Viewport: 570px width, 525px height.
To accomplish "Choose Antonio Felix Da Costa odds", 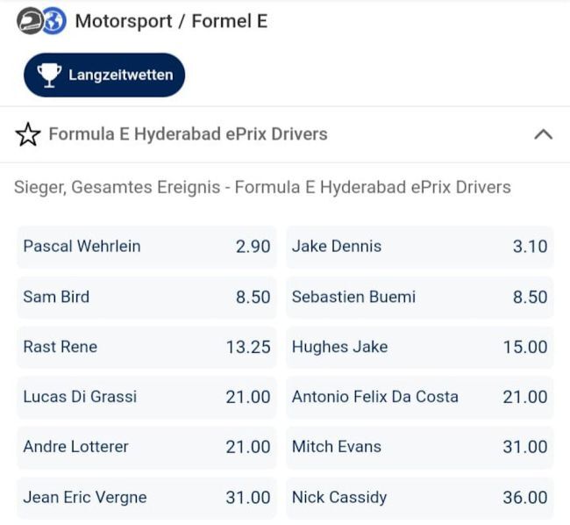I will [x=420, y=397].
